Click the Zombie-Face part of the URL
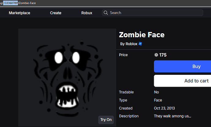211x127 pixels. click(27, 3)
